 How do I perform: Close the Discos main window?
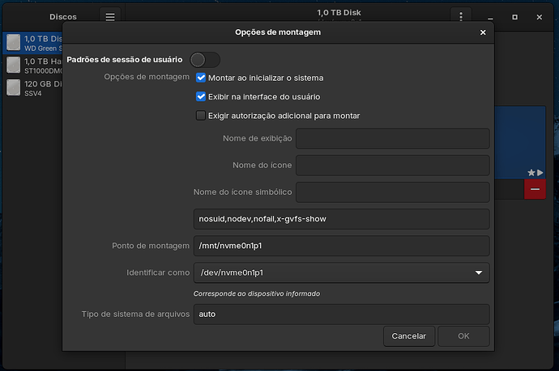click(539, 17)
